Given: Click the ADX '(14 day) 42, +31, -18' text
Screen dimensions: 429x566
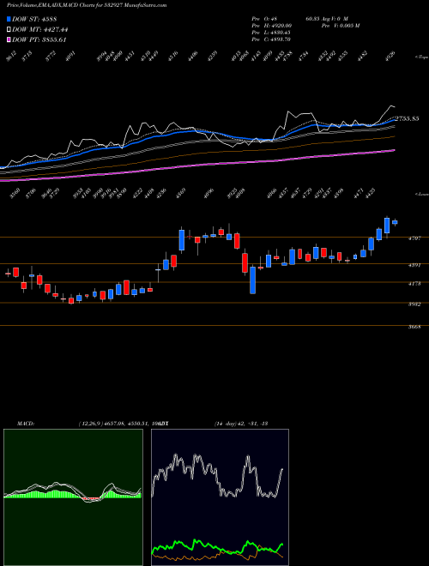Looking at the screenshot, I should (241, 424).
